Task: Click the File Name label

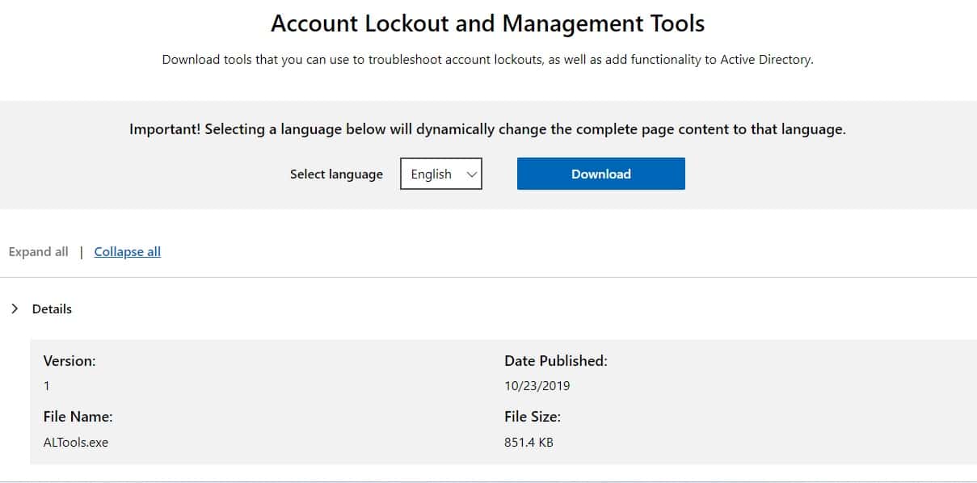Action: click(78, 417)
